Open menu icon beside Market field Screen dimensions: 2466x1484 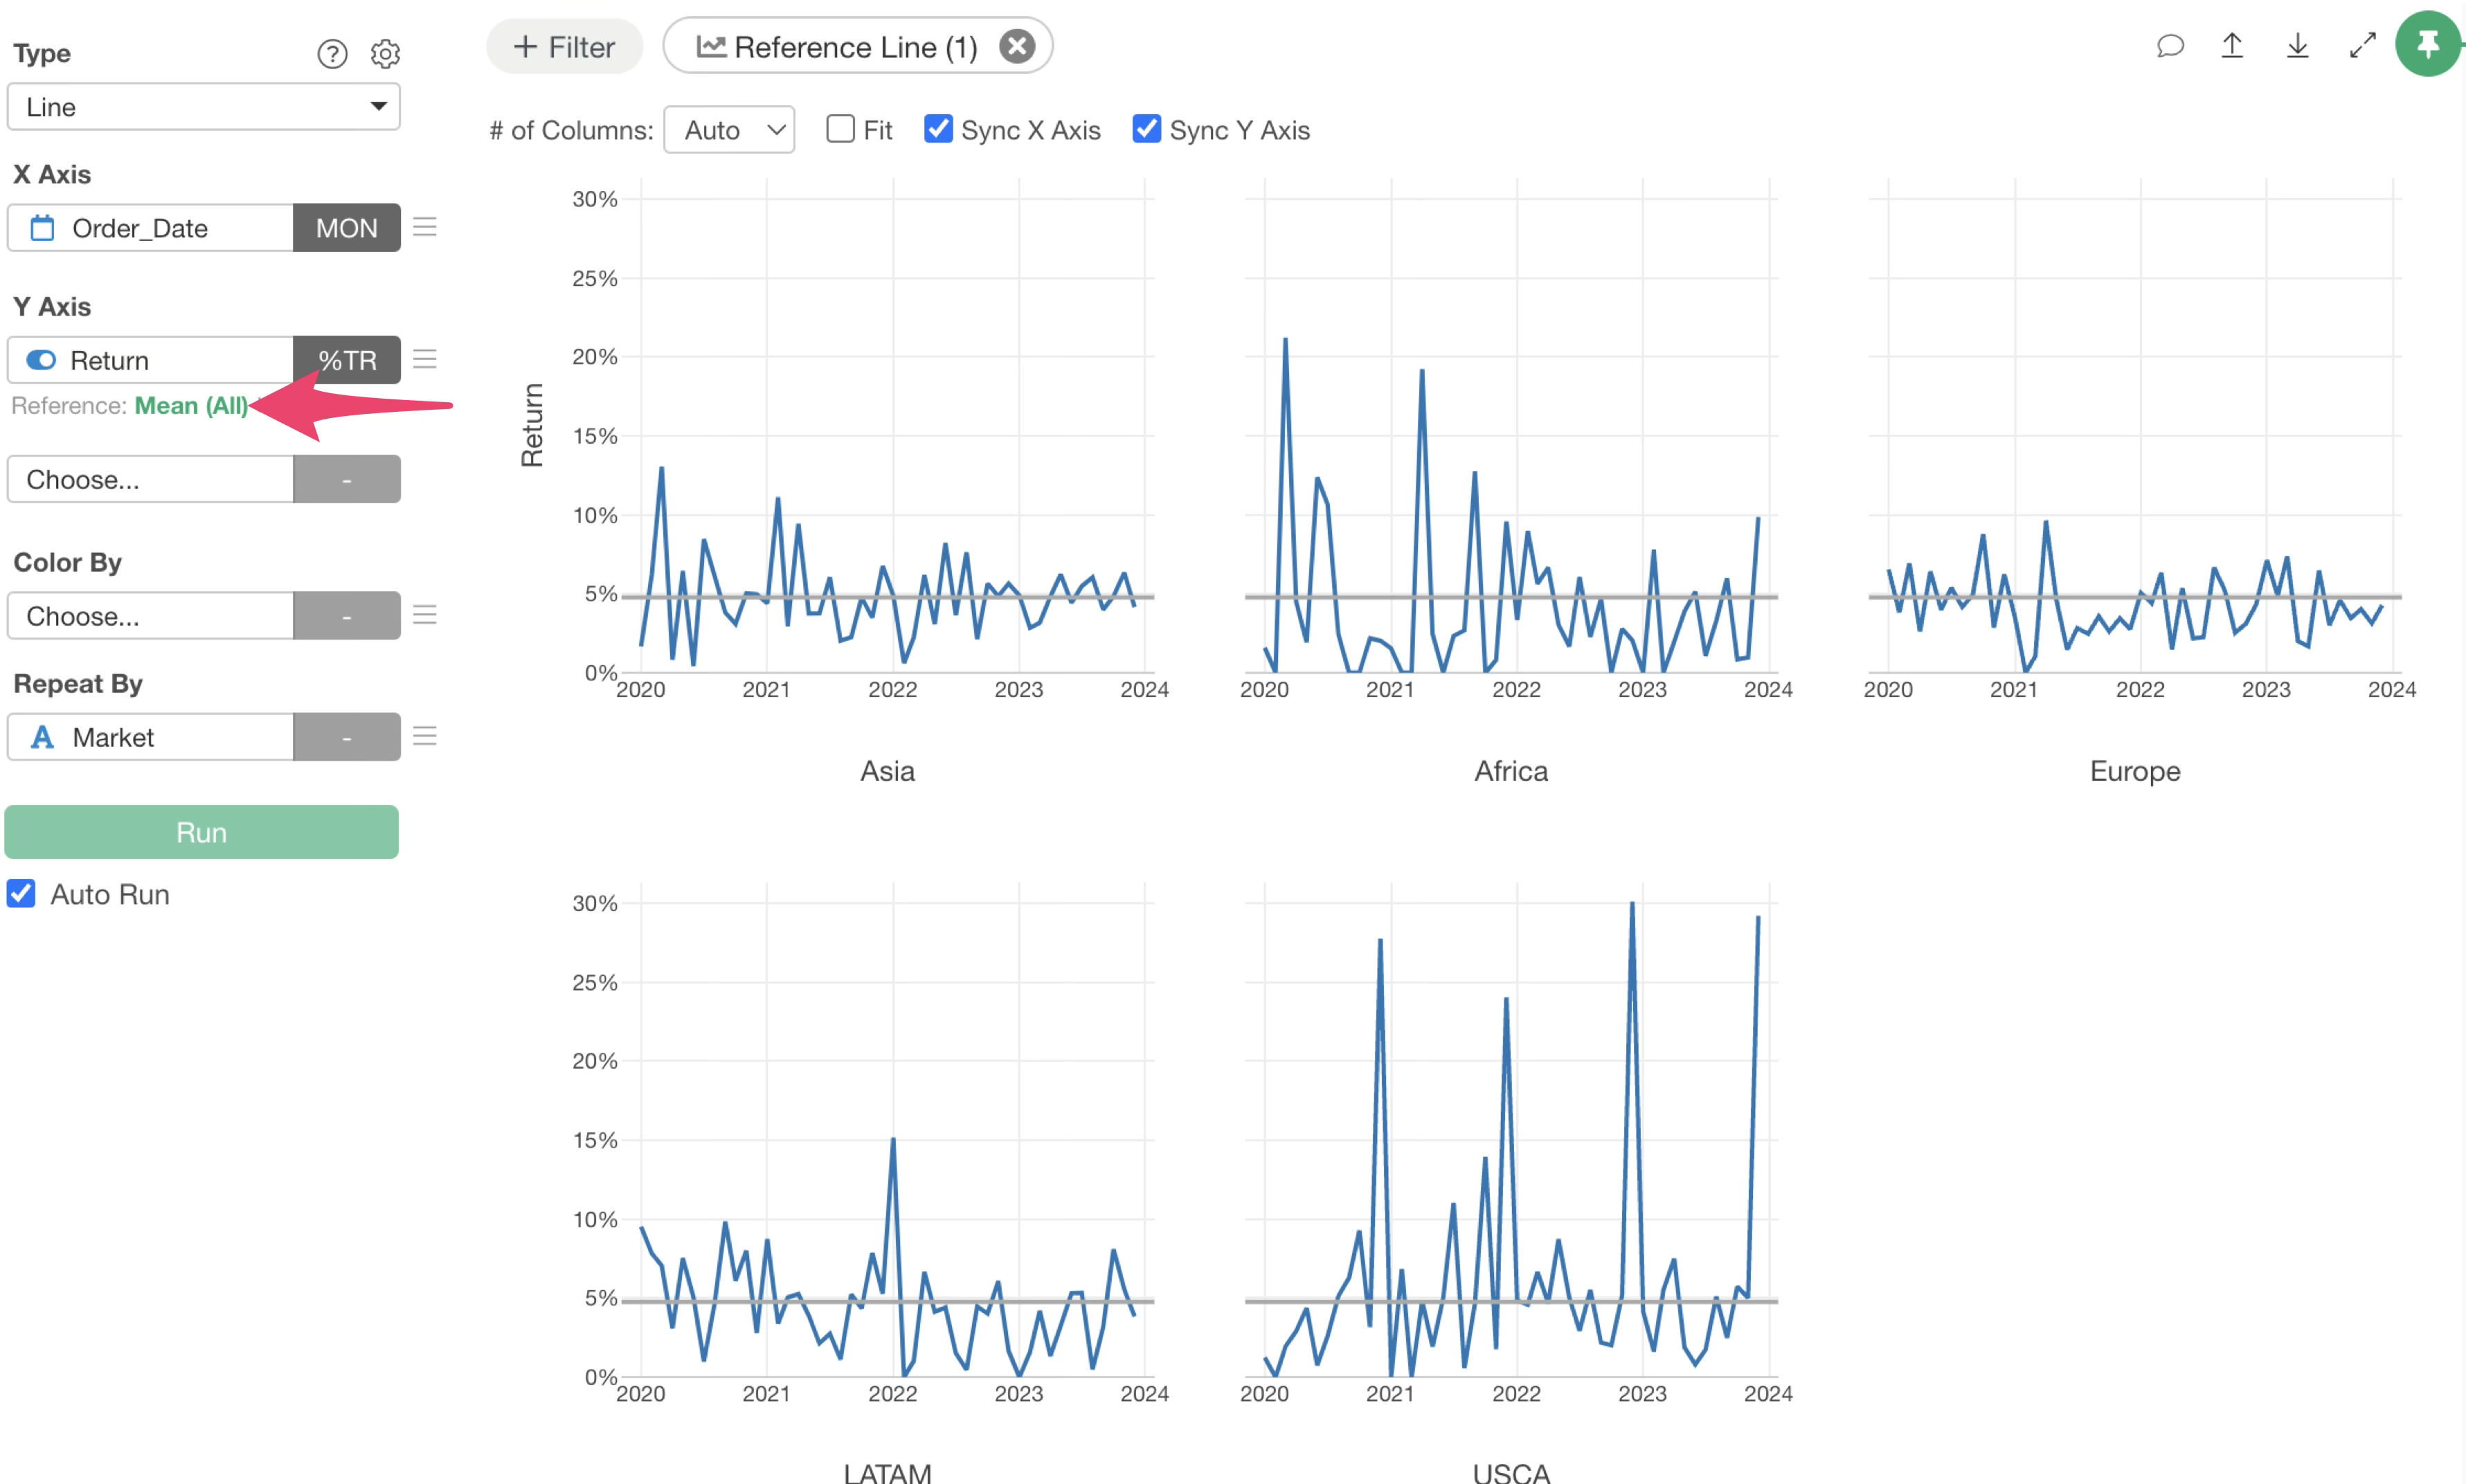(x=425, y=737)
